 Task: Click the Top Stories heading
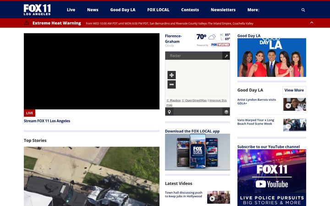click(35, 141)
